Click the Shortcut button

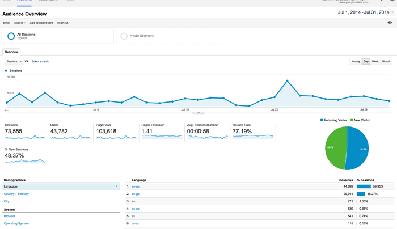click(62, 23)
